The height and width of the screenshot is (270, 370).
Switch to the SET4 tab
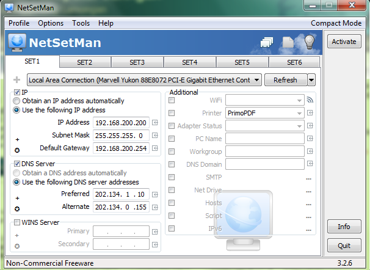[189, 62]
